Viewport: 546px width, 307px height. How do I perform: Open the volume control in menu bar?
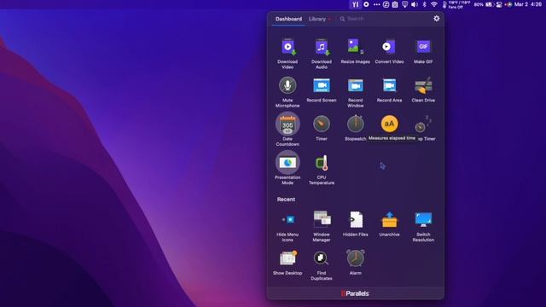(x=415, y=4)
